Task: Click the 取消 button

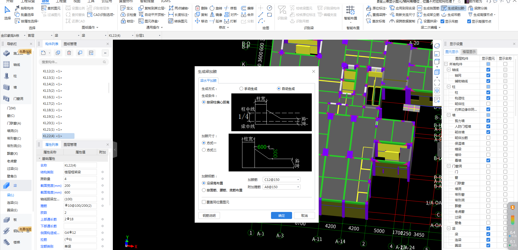Action: [304, 215]
